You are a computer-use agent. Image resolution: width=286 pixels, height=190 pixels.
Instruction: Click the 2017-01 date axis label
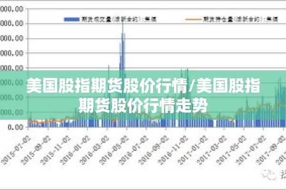click(193, 151)
